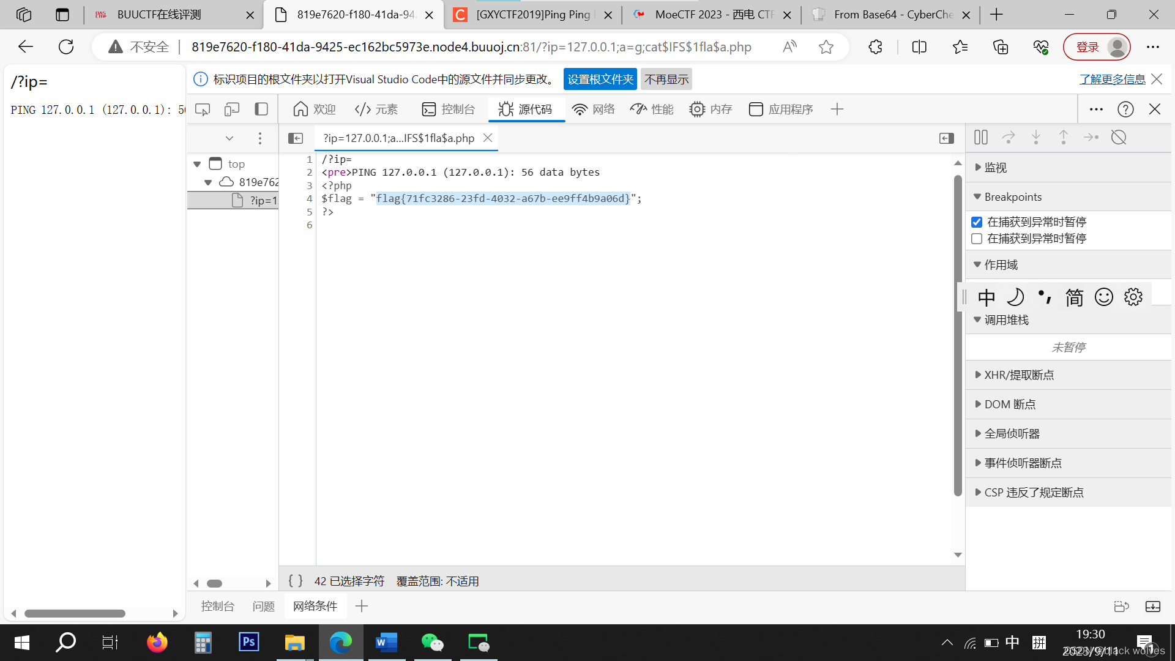Click the source code vertical scrollbar
Screen dimensions: 1175x661
click(958, 335)
